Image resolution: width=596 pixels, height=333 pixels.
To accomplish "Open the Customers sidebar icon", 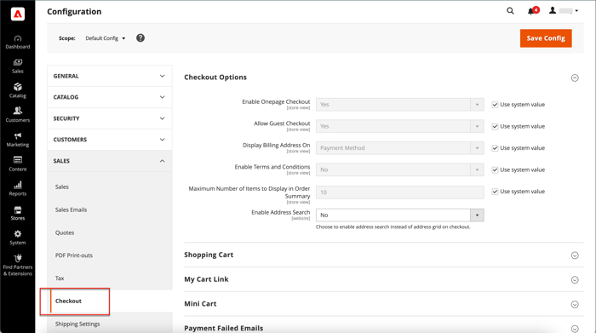I will click(18, 115).
